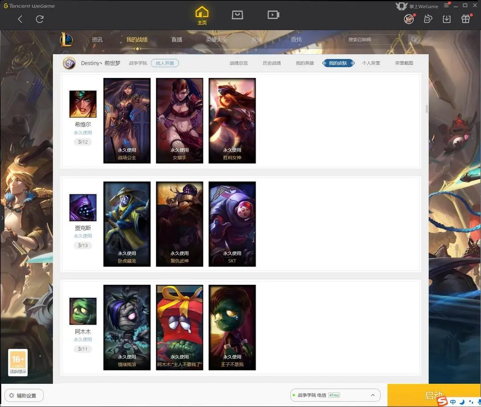The image size is (481, 407).
Task: Click the summoner search magnifier icon
Action: tap(414, 39)
